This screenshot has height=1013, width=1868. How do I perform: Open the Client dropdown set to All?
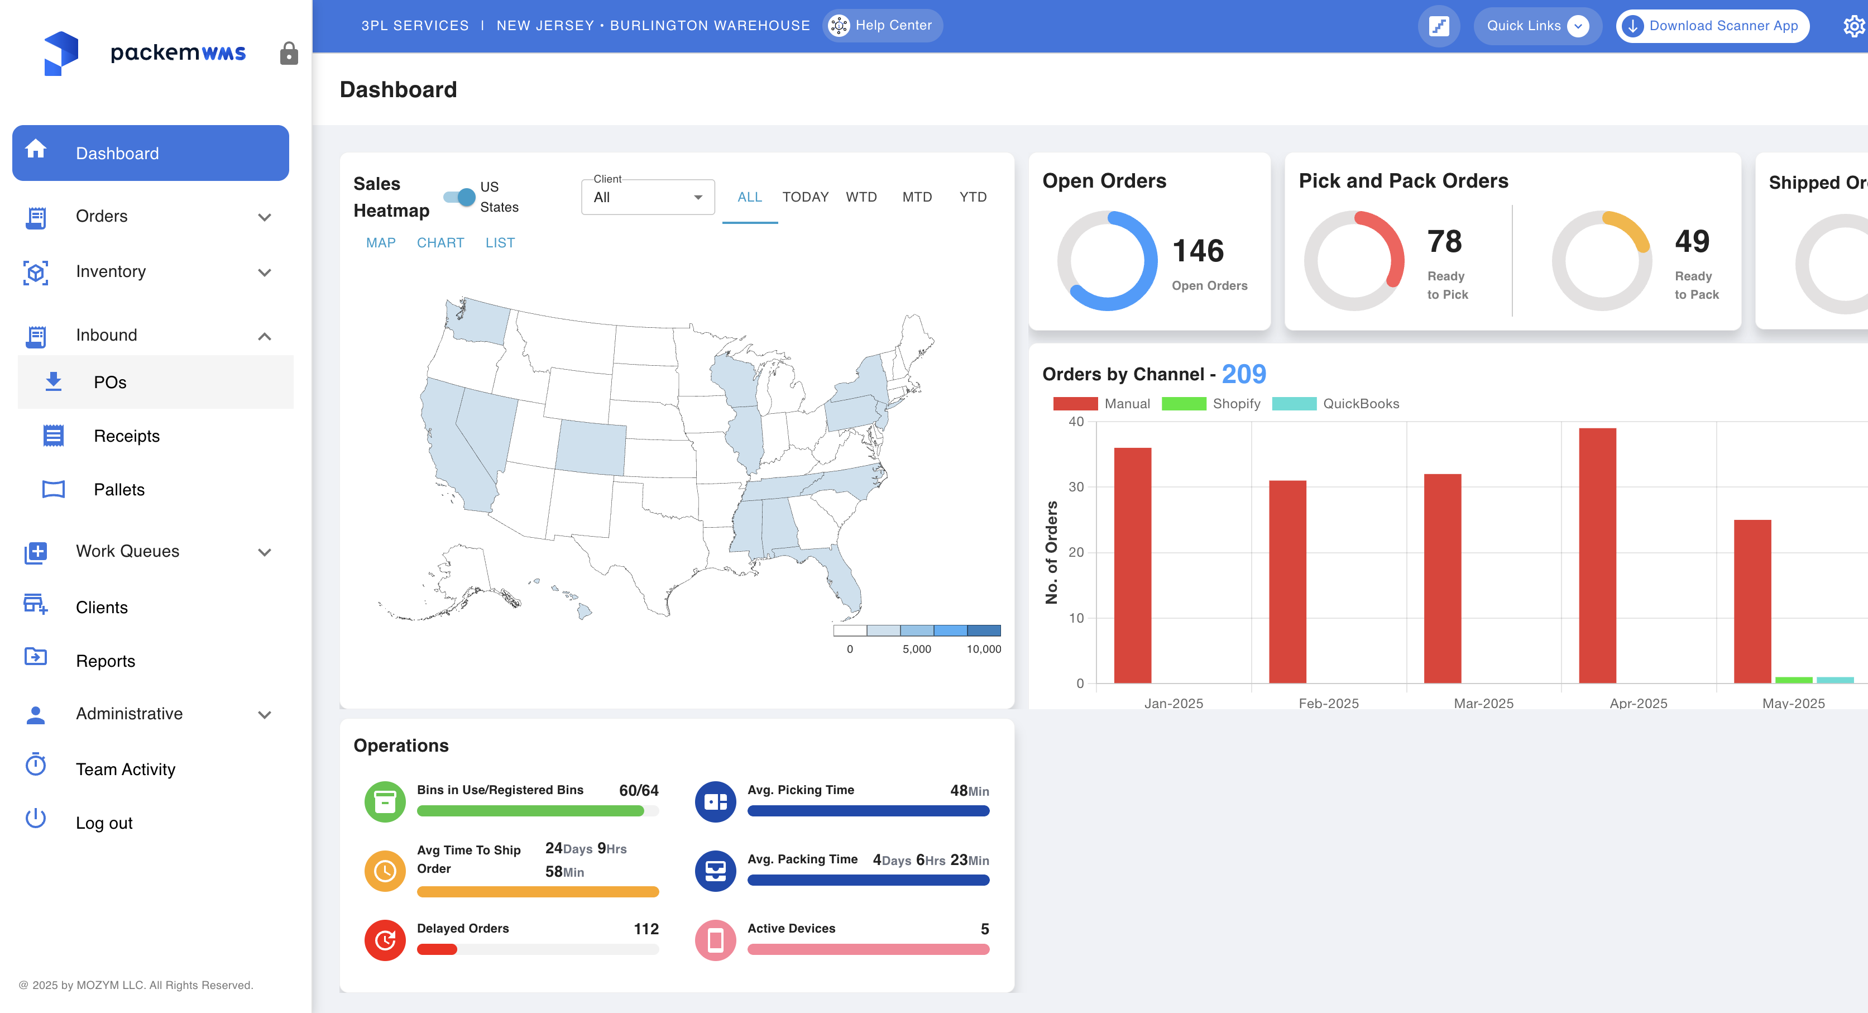coord(647,197)
